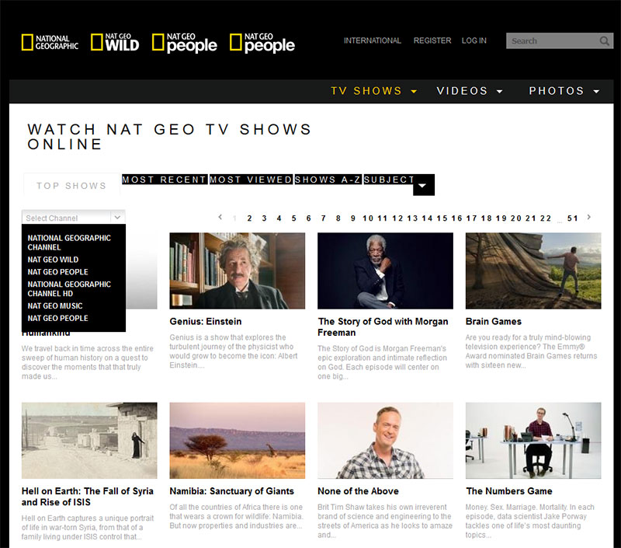Select Nat Geo Music channel option
Viewport: 621px width, 548px height.
coord(55,305)
